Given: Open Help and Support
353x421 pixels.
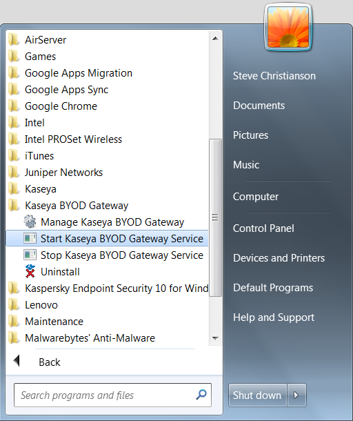Looking at the screenshot, I should point(274,317).
